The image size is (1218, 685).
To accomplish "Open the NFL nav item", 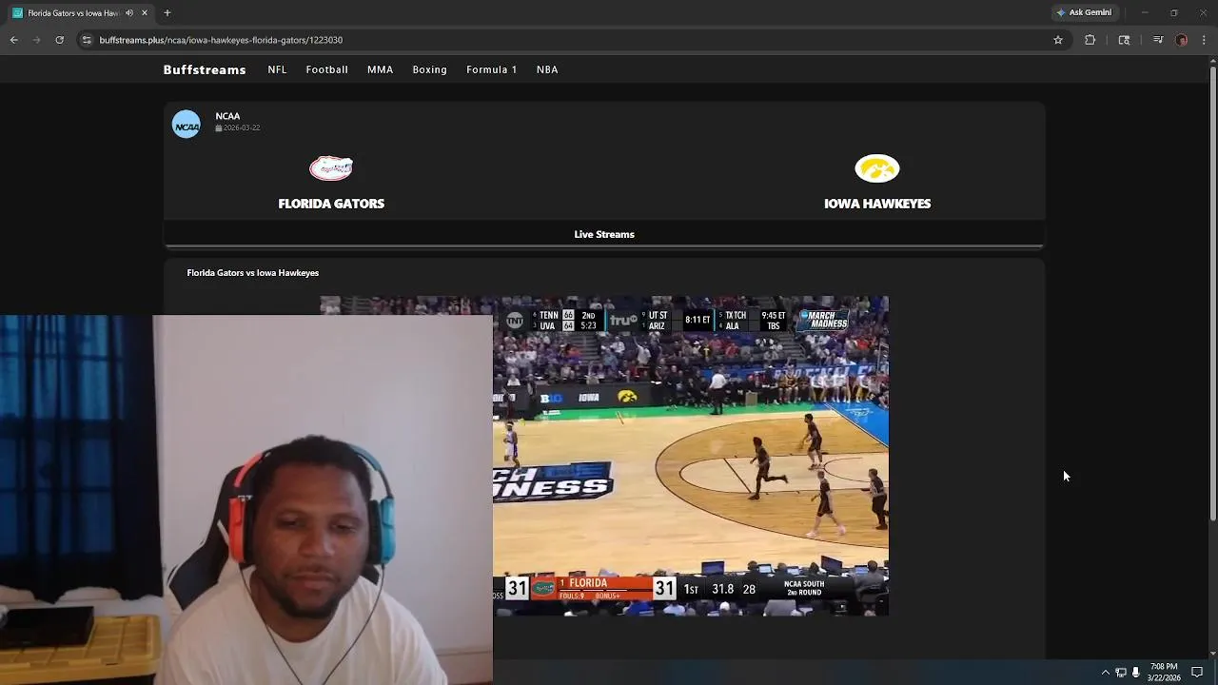I will pyautogui.click(x=277, y=69).
